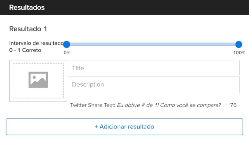249x141 pixels.
Task: Click the plus sign in Adicionar resultado
Action: pos(96,127)
